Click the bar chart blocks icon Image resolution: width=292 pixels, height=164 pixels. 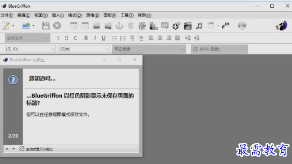(x=154, y=26)
